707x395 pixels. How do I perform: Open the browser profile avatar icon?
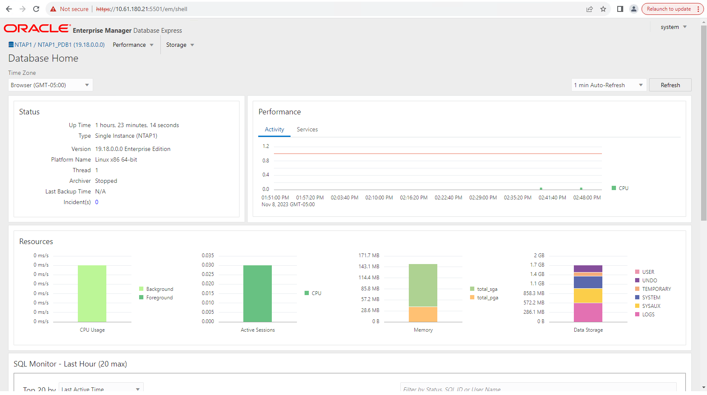pyautogui.click(x=634, y=9)
